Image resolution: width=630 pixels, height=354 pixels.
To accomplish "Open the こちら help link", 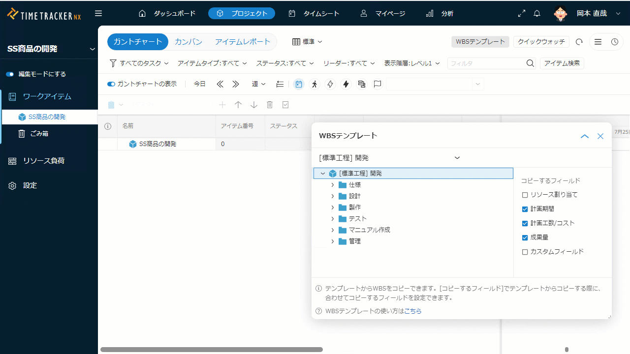I will pos(412,311).
